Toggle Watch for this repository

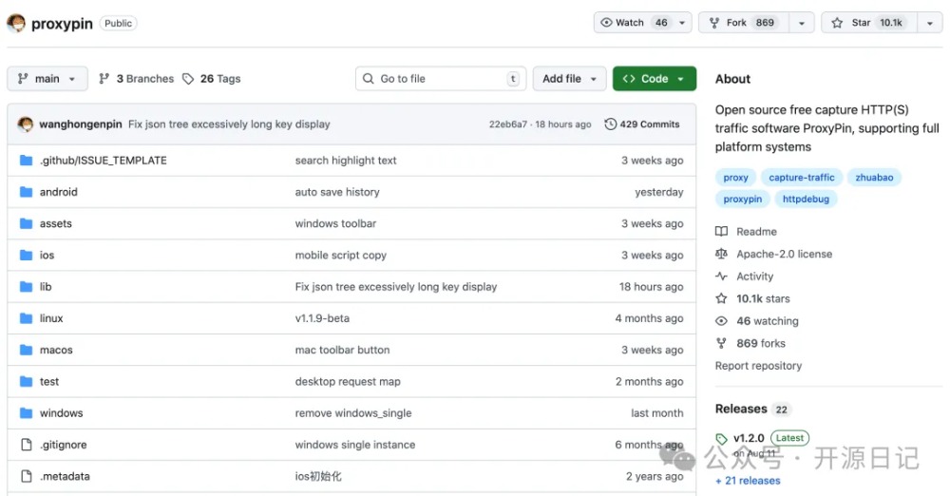pos(631,23)
